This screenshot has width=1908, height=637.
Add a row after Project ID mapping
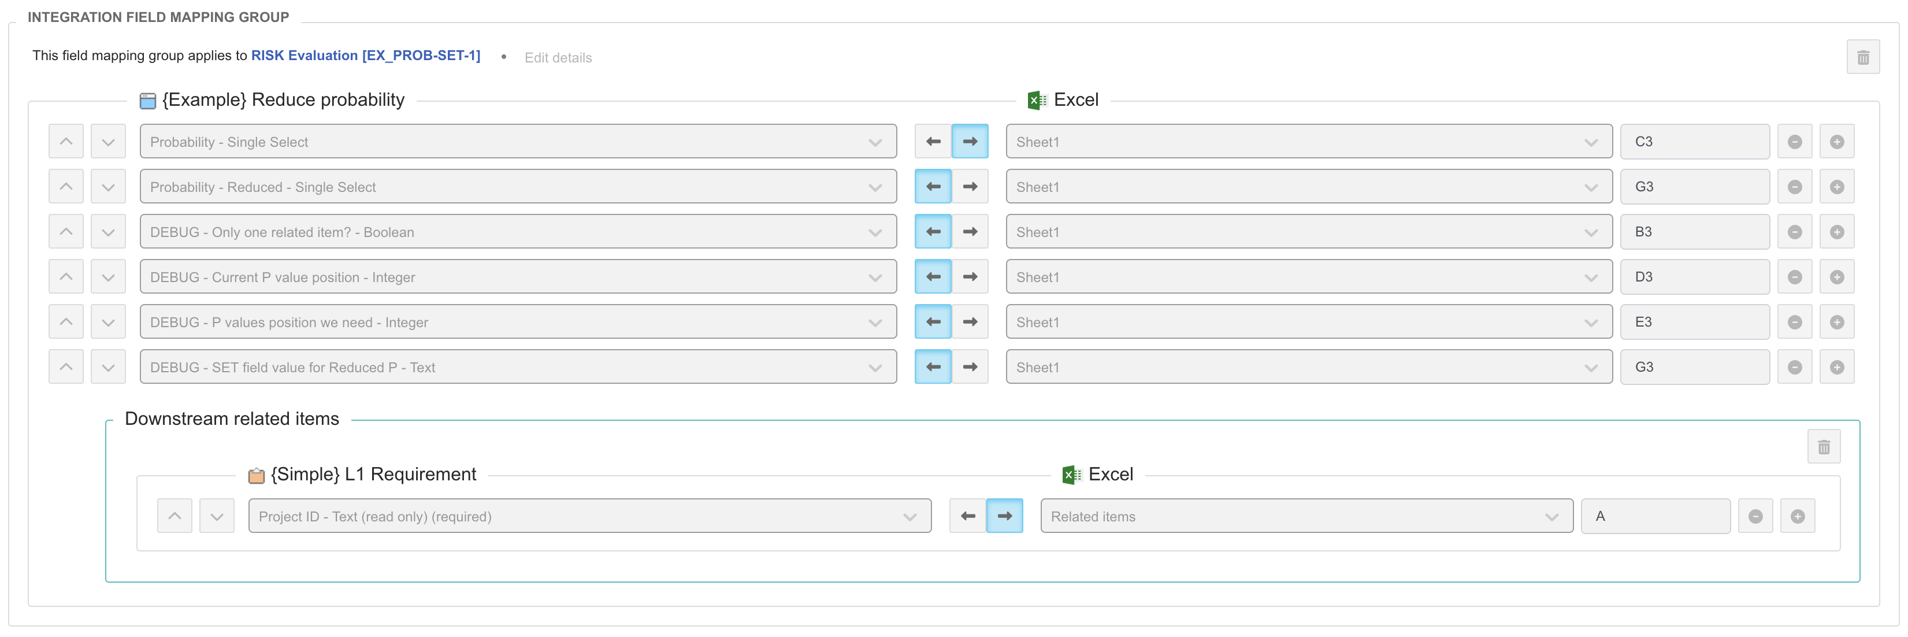[1798, 516]
